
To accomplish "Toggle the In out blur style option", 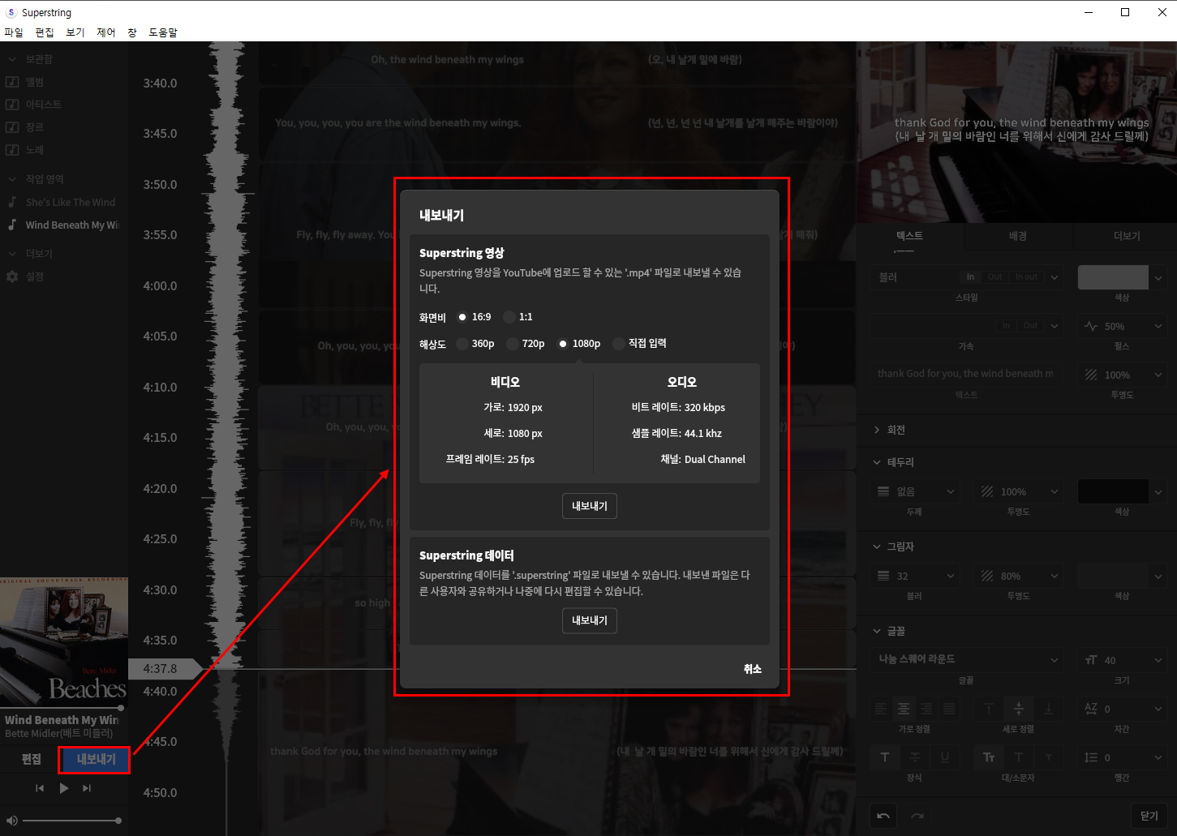I will tap(1026, 277).
